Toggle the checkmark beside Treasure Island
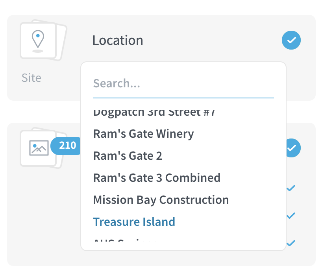 point(291,216)
